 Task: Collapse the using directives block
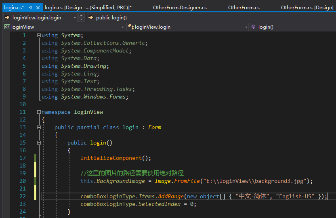[x=39, y=36]
